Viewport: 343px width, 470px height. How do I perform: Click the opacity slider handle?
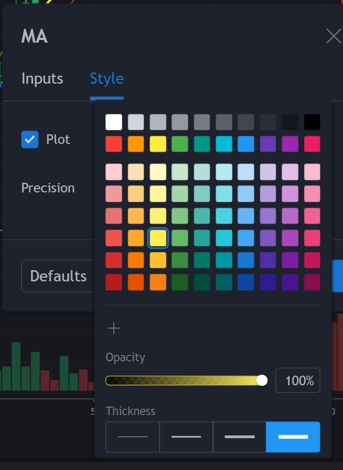point(262,380)
